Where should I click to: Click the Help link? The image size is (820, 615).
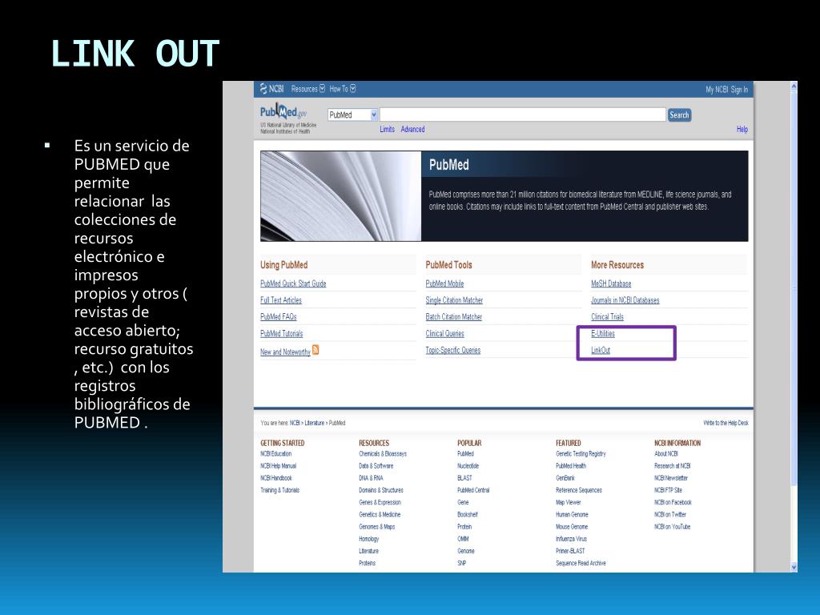tap(742, 129)
